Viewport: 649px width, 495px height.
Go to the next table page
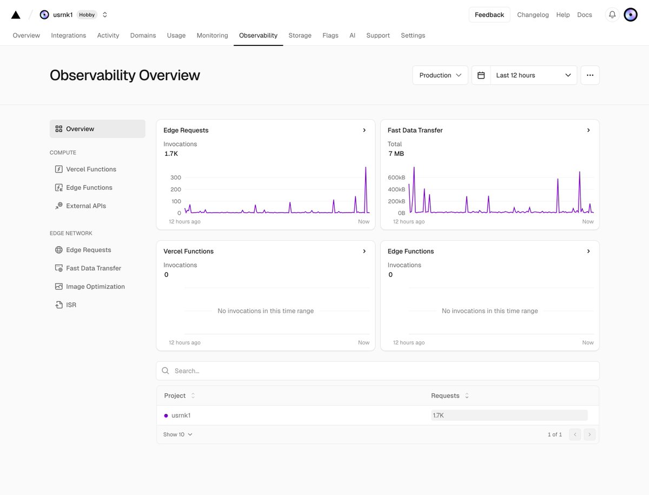click(x=590, y=434)
